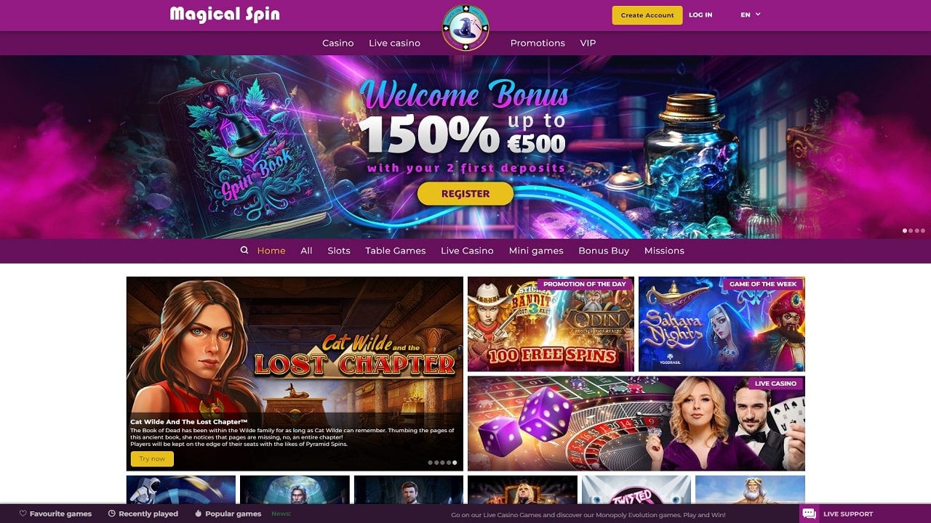Open Favourite games heart icon
The image size is (931, 523).
pos(23,514)
